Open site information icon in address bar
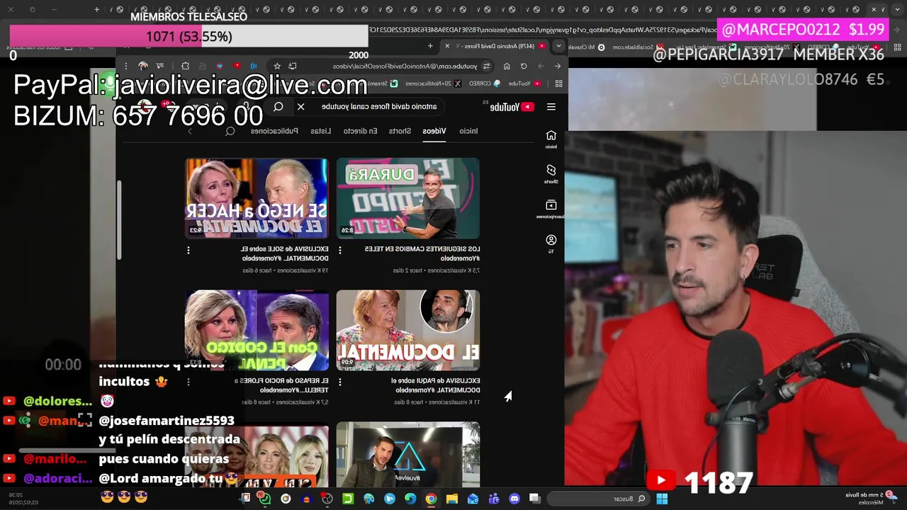Image resolution: width=907 pixels, height=510 pixels. (487, 66)
